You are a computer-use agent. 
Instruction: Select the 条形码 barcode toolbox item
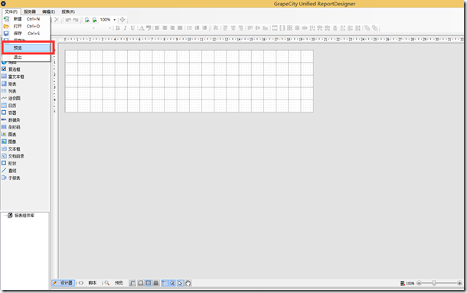tap(11, 127)
